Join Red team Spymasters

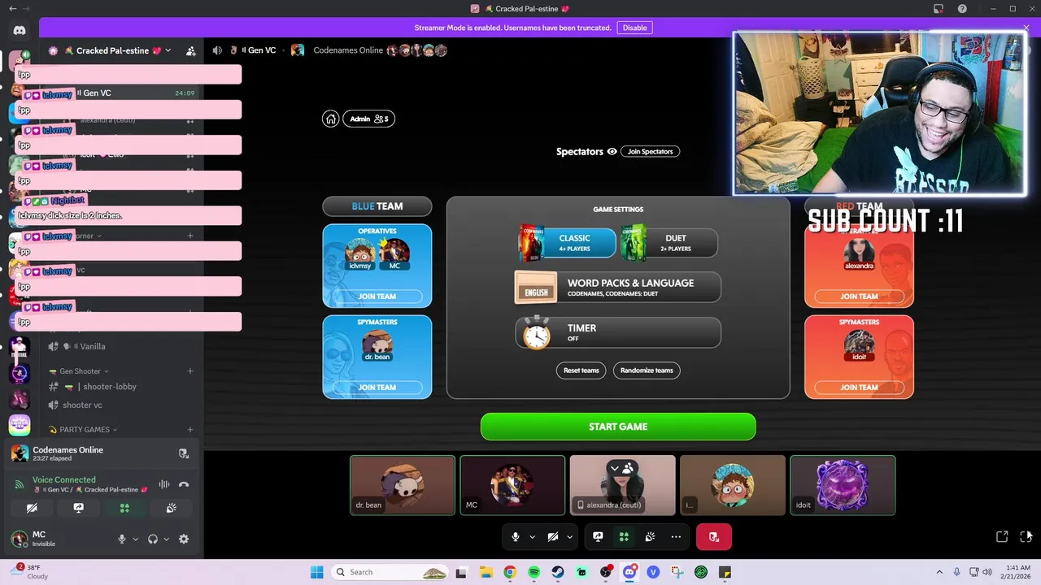[859, 388]
